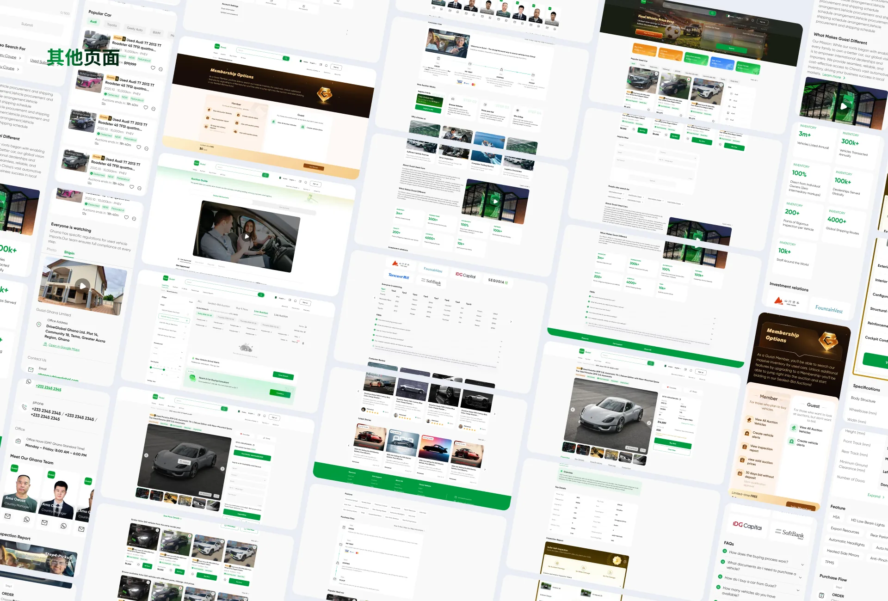The height and width of the screenshot is (601, 888).
Task: Click the WhatsApp icon under the first Ama Owuse
Action: (26, 520)
